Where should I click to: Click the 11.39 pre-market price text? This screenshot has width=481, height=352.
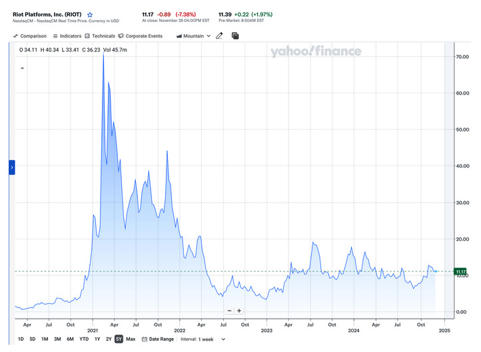click(x=225, y=15)
